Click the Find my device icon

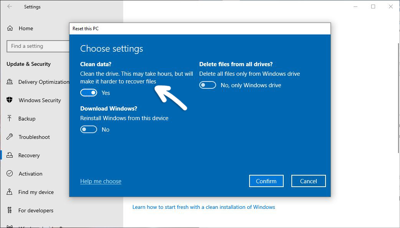point(10,192)
